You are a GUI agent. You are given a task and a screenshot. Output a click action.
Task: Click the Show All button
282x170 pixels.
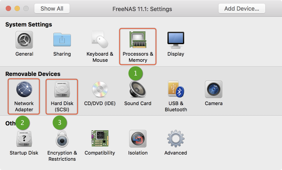tap(52, 8)
